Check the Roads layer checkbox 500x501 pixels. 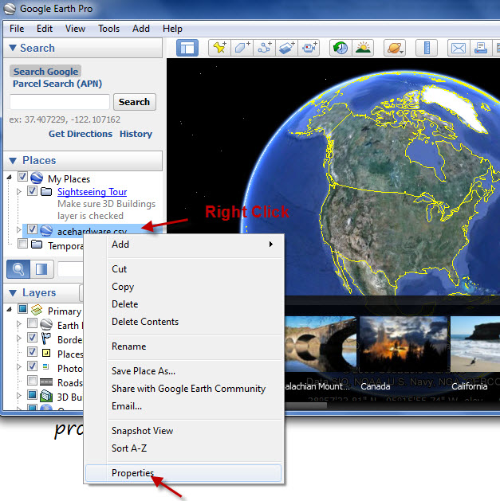(32, 380)
